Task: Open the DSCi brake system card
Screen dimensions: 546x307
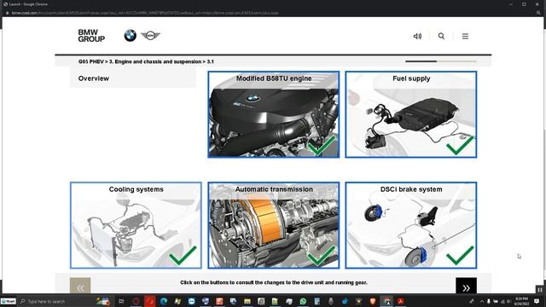Action: 411,225
